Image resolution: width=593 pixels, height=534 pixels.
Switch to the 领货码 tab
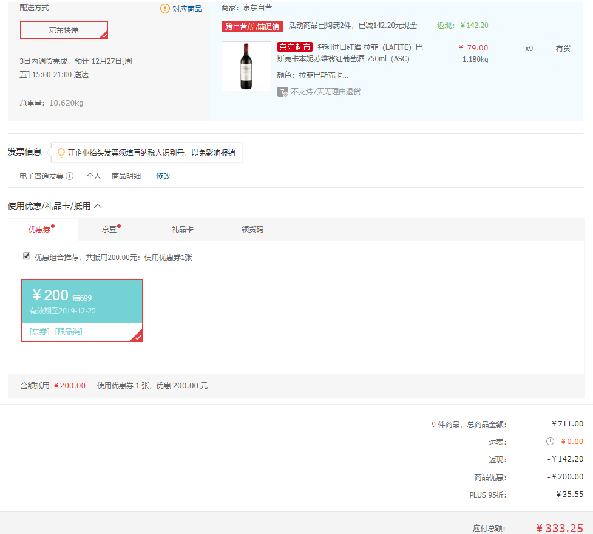click(x=252, y=230)
